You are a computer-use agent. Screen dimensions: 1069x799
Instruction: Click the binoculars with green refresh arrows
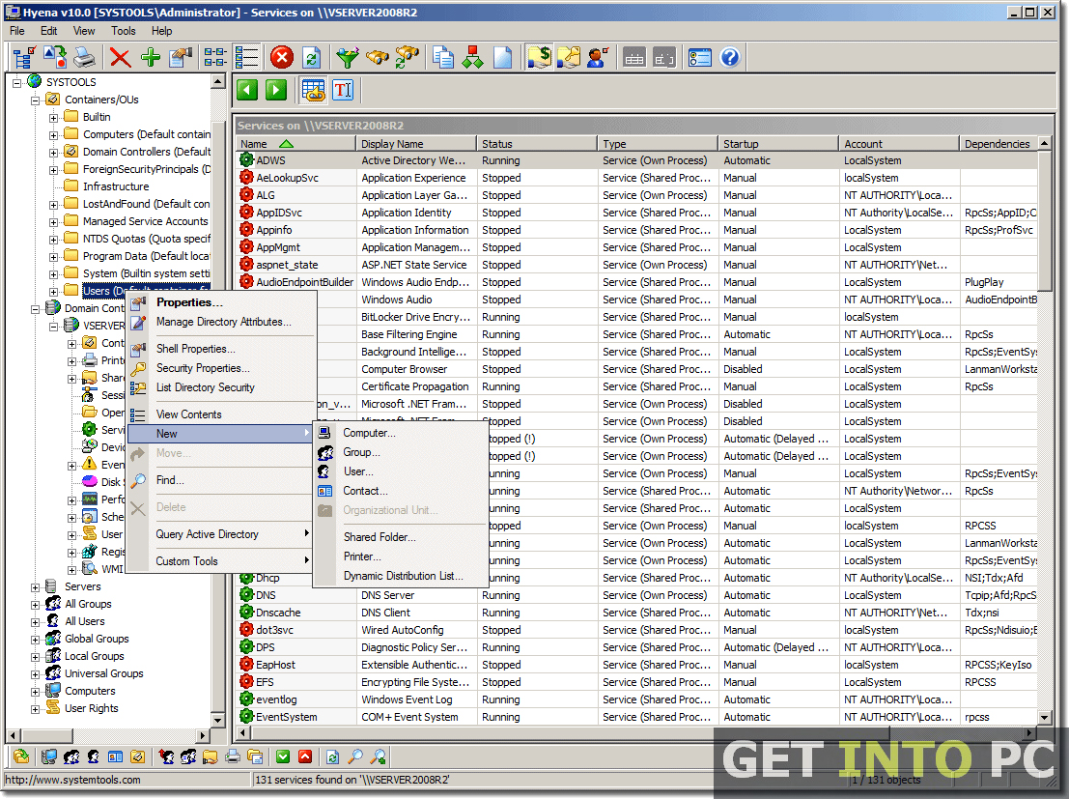point(407,57)
